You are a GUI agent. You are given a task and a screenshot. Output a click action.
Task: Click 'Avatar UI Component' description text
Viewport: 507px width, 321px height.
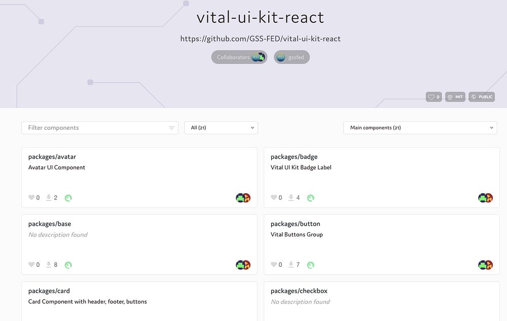click(57, 167)
